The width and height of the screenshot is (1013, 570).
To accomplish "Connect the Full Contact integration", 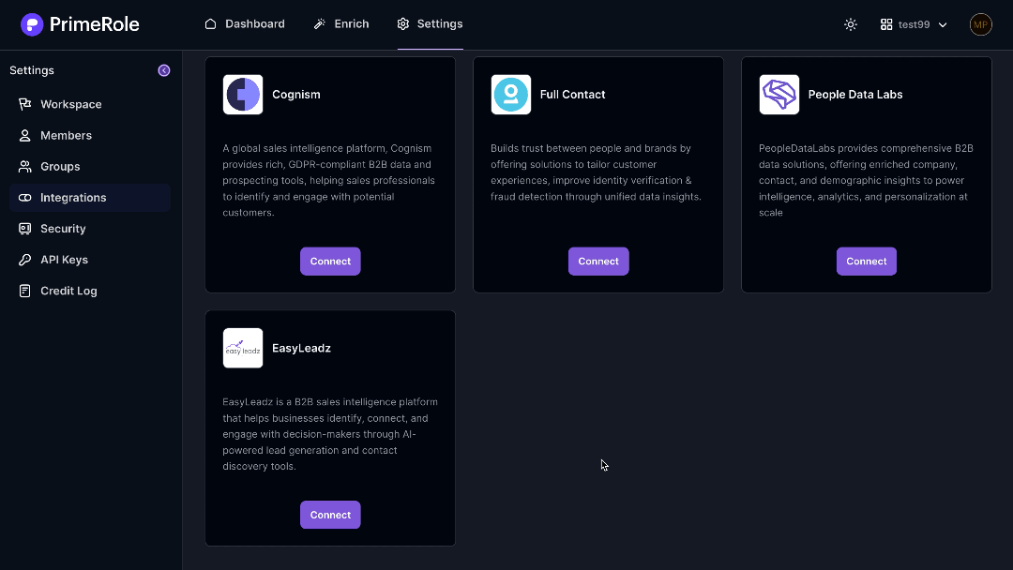I will 598,262.
